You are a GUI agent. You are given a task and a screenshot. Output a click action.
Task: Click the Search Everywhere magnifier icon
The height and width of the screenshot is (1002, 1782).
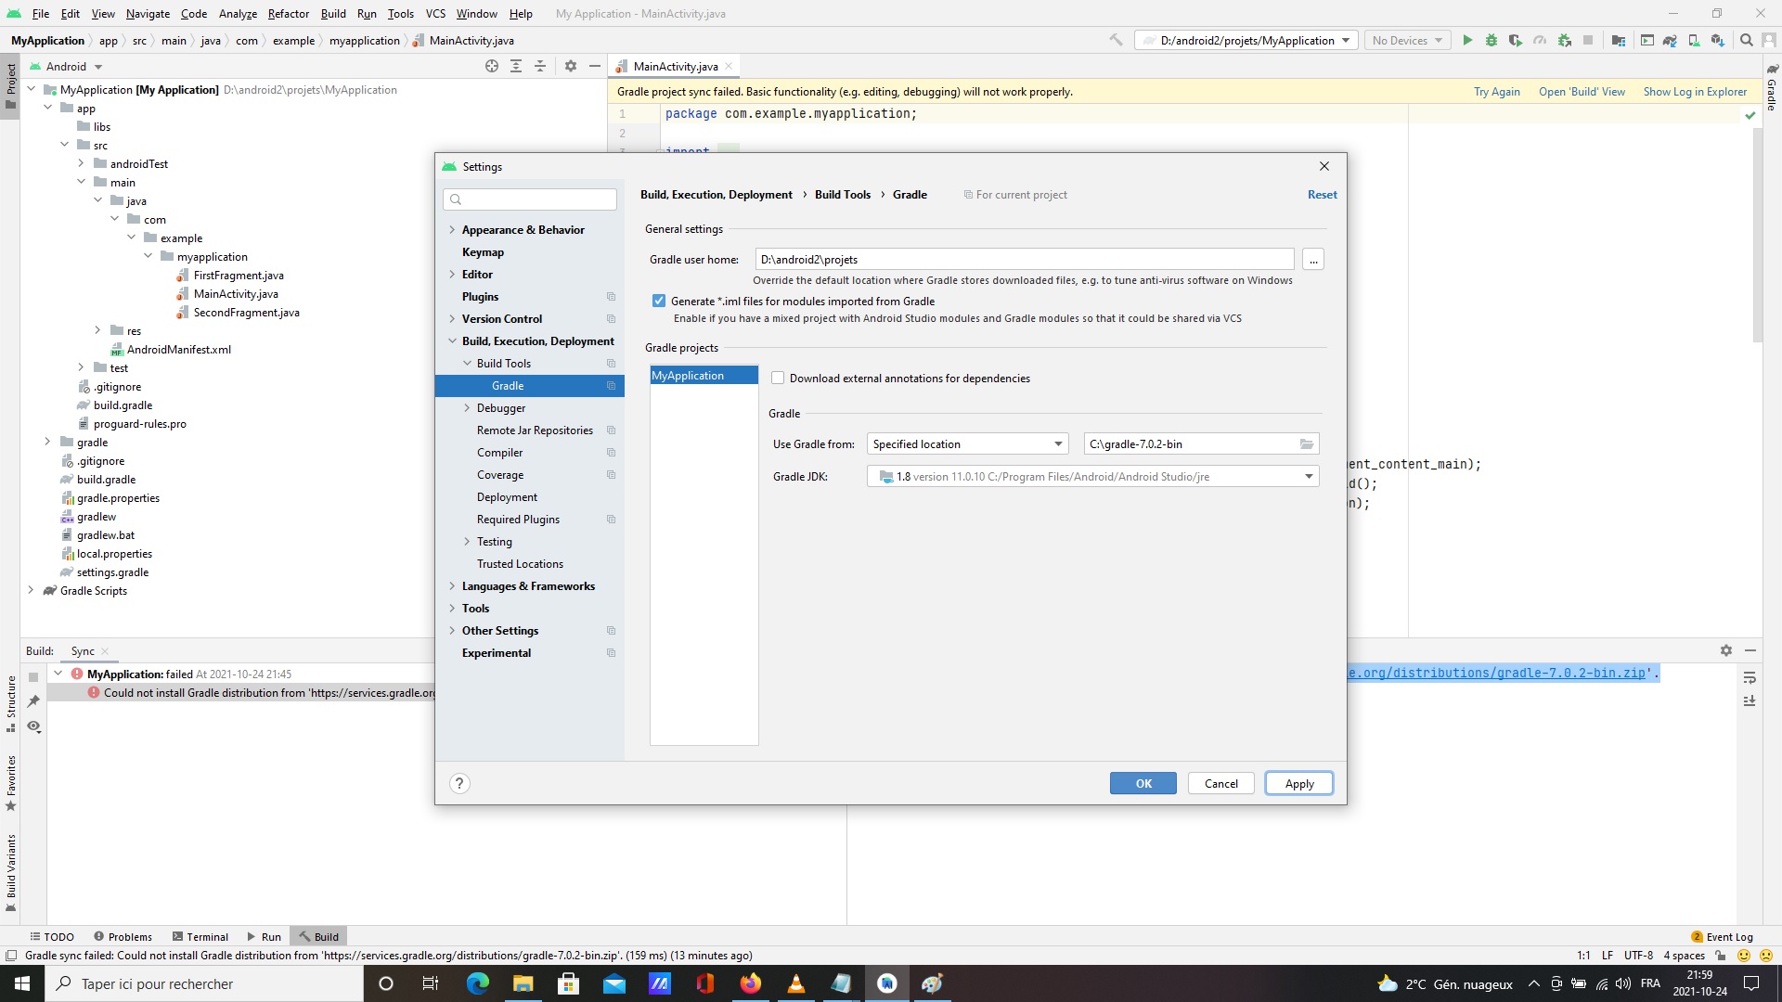pos(1747,40)
